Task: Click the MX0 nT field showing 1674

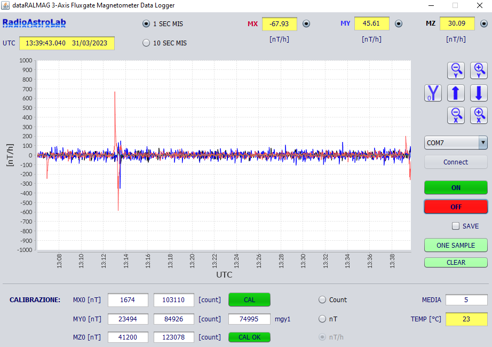Action: (128, 300)
